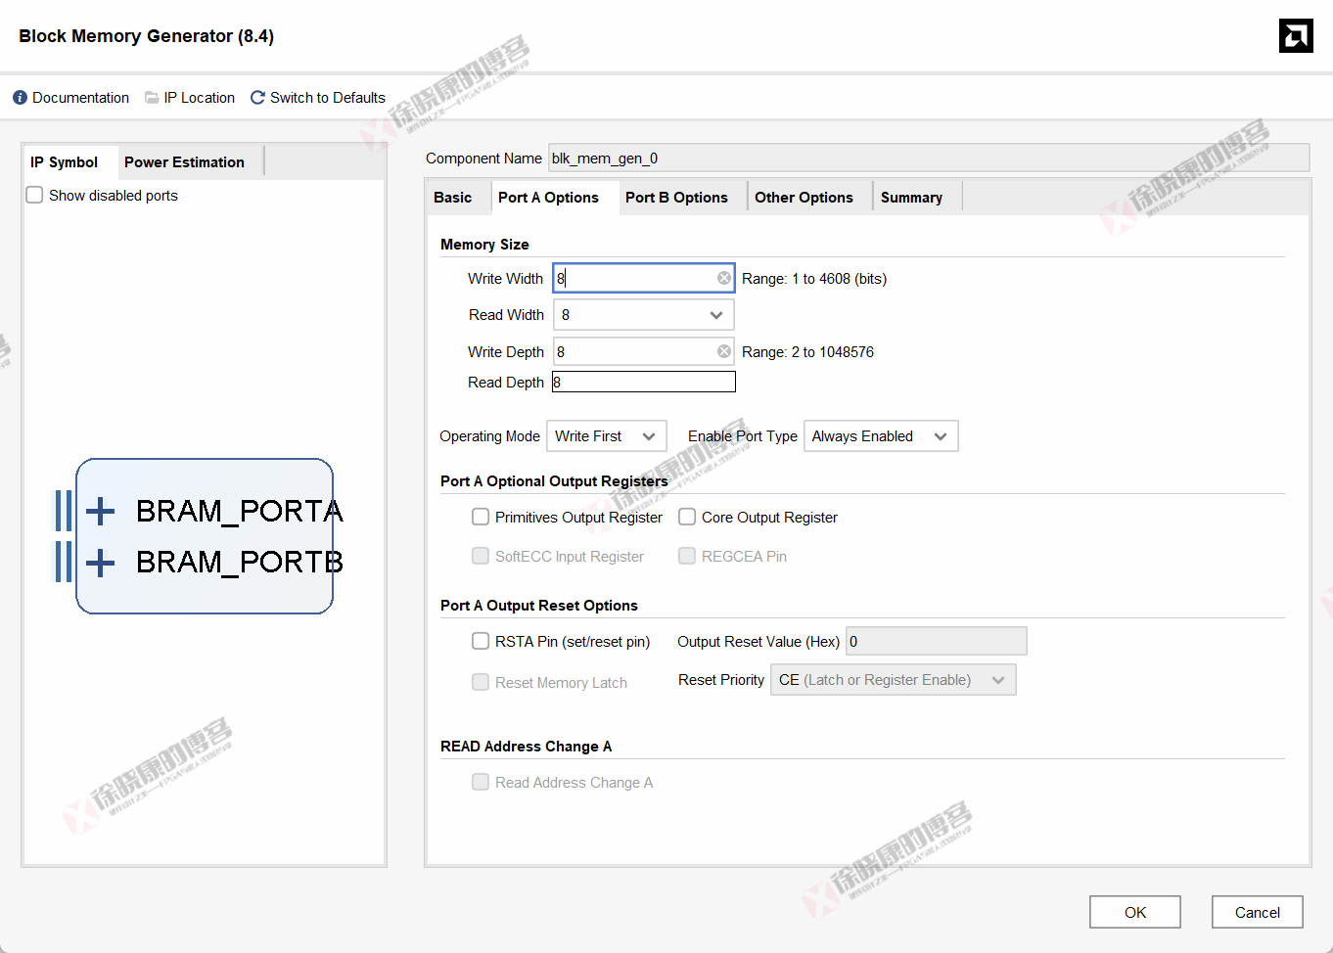The image size is (1333, 953).
Task: Open the Enable Port Type dropdown
Action: click(942, 435)
